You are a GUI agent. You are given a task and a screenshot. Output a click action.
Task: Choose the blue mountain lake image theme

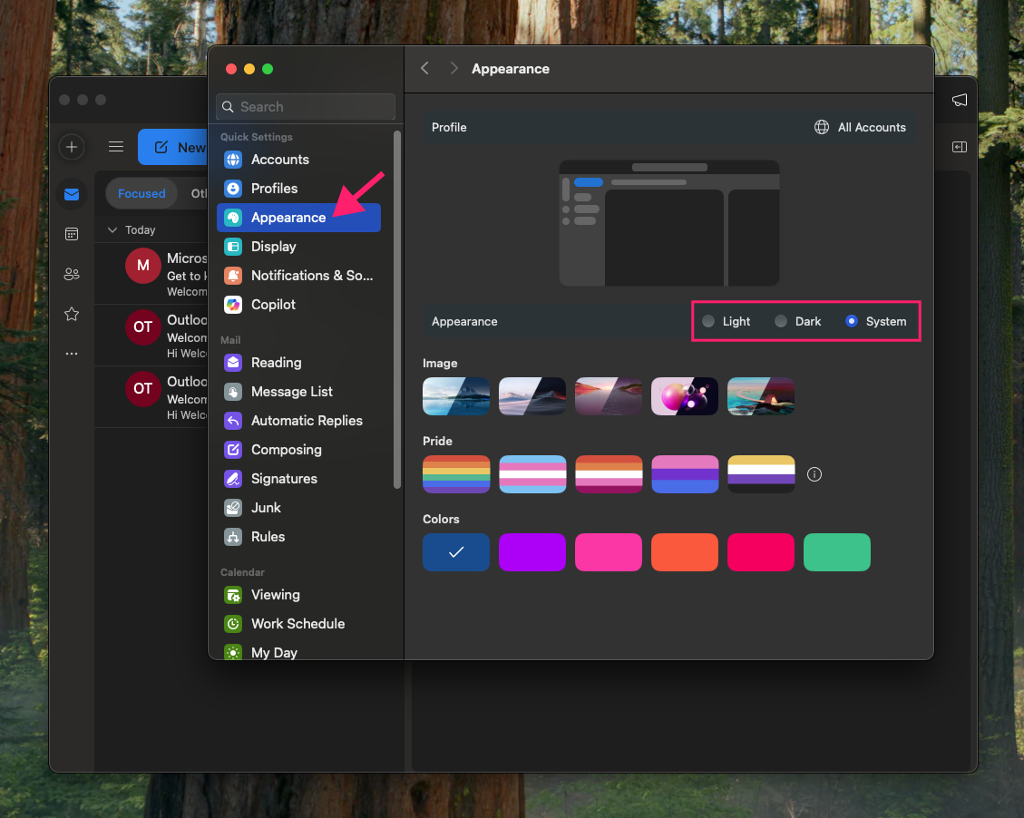[456, 396]
